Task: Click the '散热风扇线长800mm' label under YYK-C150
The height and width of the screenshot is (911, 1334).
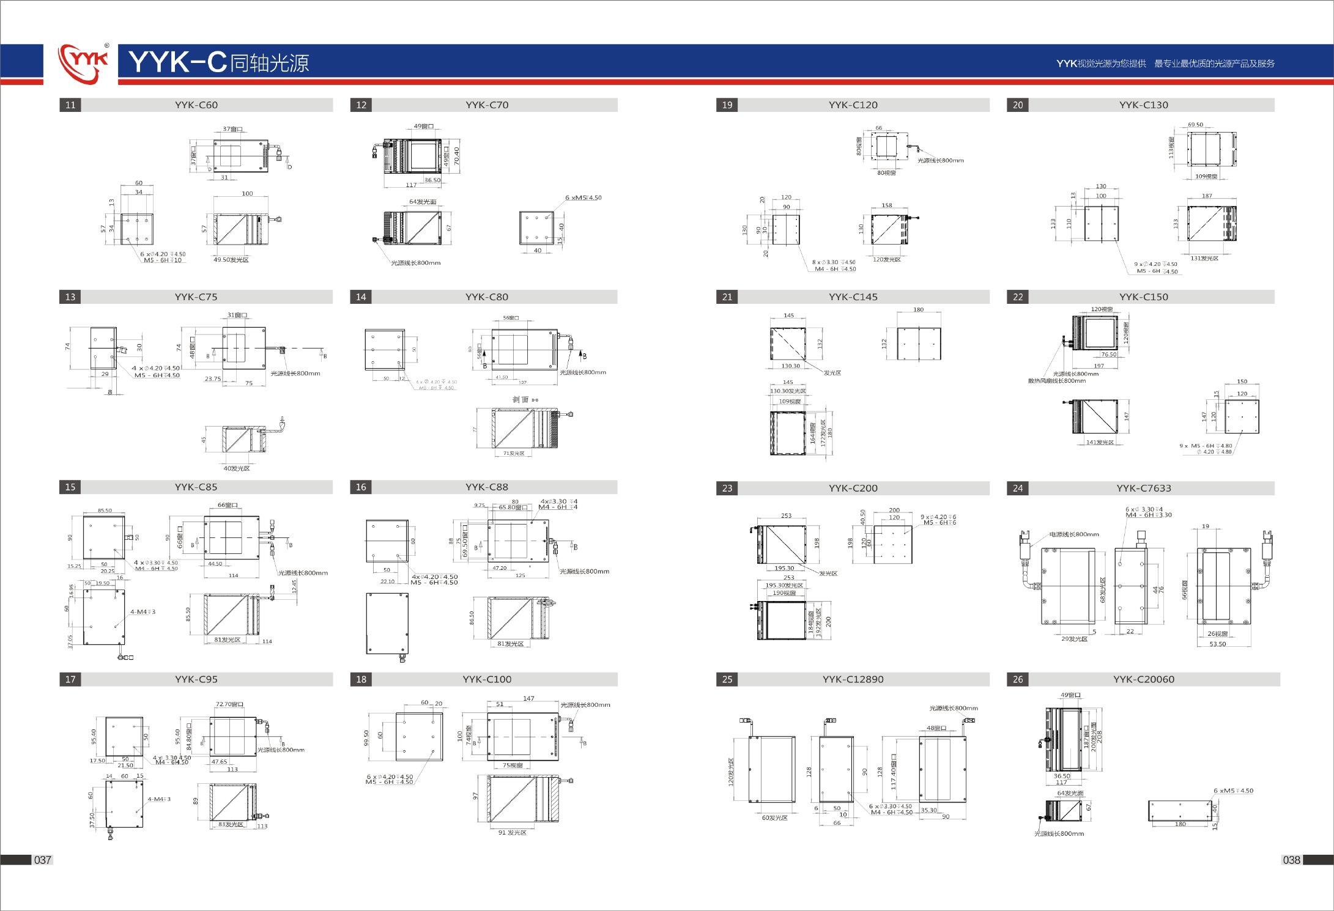Action: [x=1057, y=381]
